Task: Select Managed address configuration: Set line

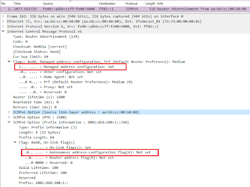Action: pyautogui.click(x=66, y=67)
